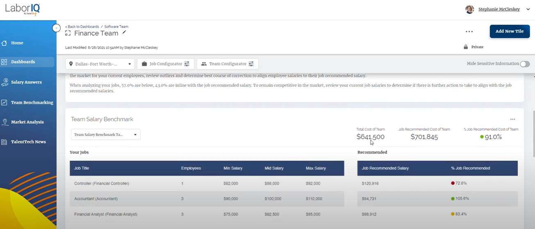Click the Salary Answers hand icon
The image size is (535, 229).
point(5,82)
